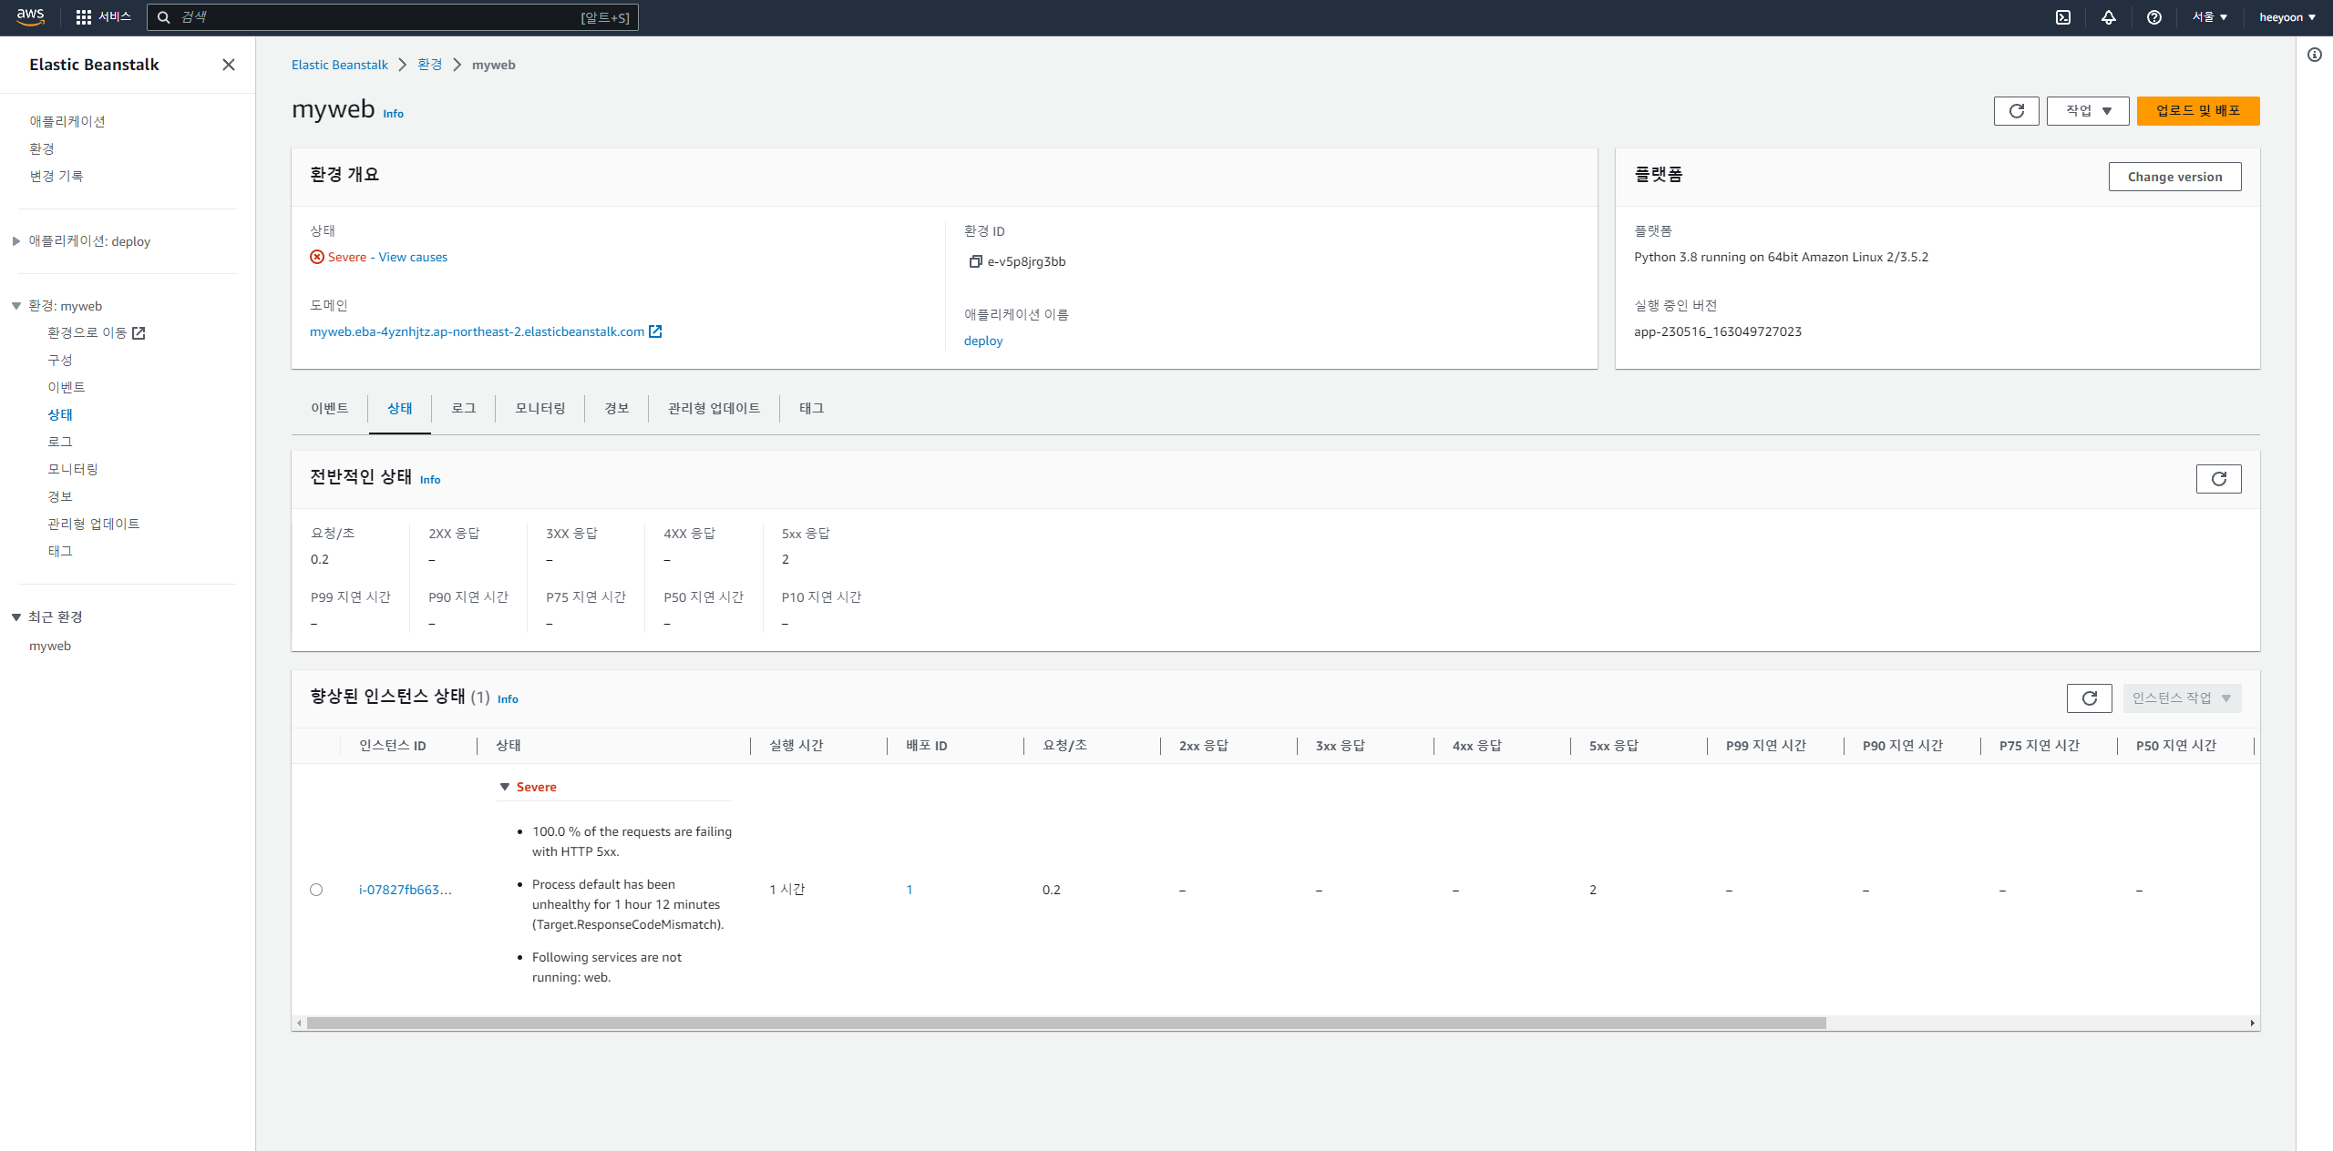2333x1151 pixels.
Task: Select 로그 in the sidebar
Action: tap(60, 443)
